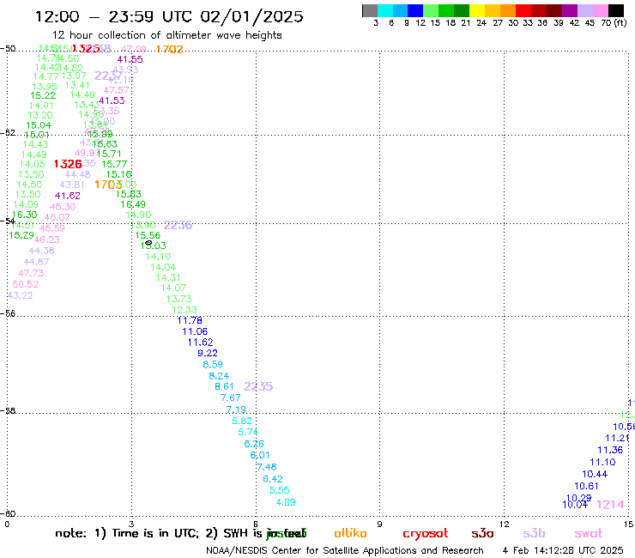Click the 'swot' satellite legend label
Screen dimensions: 635x558
tap(589, 534)
